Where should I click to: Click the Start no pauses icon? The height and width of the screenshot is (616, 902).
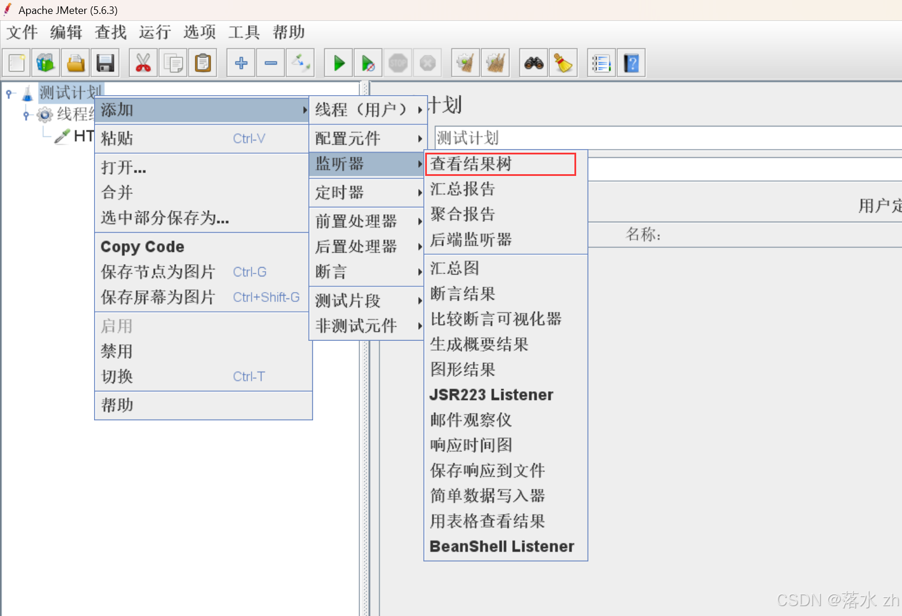[368, 63]
